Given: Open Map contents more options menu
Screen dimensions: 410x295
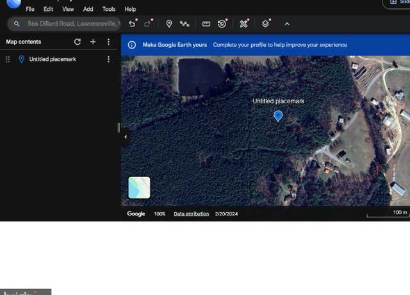Looking at the screenshot, I should pyautogui.click(x=108, y=42).
